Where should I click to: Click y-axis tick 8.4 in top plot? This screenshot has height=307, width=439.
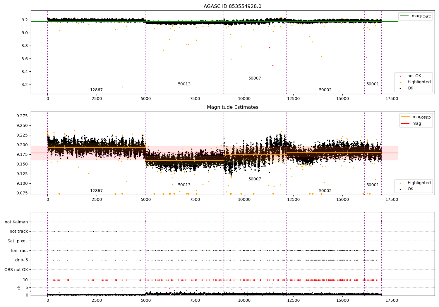(x=24, y=72)
